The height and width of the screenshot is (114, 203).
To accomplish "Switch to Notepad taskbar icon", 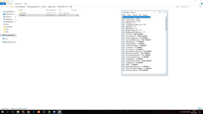I will (59, 112).
